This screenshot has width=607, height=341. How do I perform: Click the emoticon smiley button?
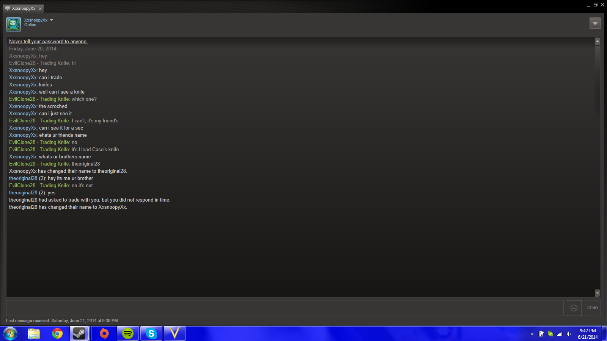point(574,308)
